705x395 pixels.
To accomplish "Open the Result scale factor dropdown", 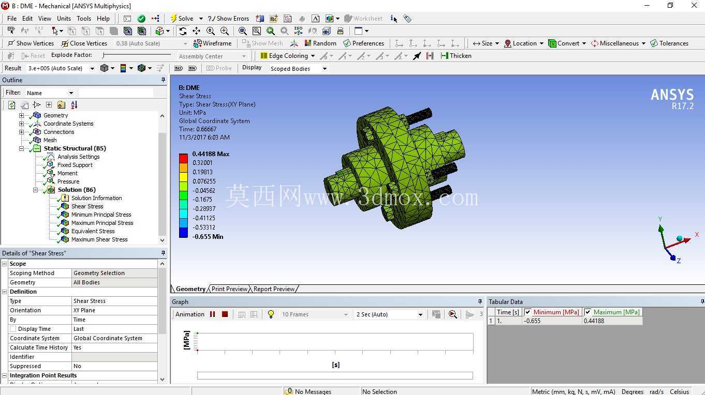I will tap(92, 68).
